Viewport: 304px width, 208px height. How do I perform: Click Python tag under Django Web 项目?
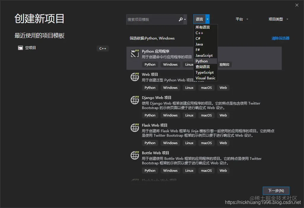tap(150, 115)
